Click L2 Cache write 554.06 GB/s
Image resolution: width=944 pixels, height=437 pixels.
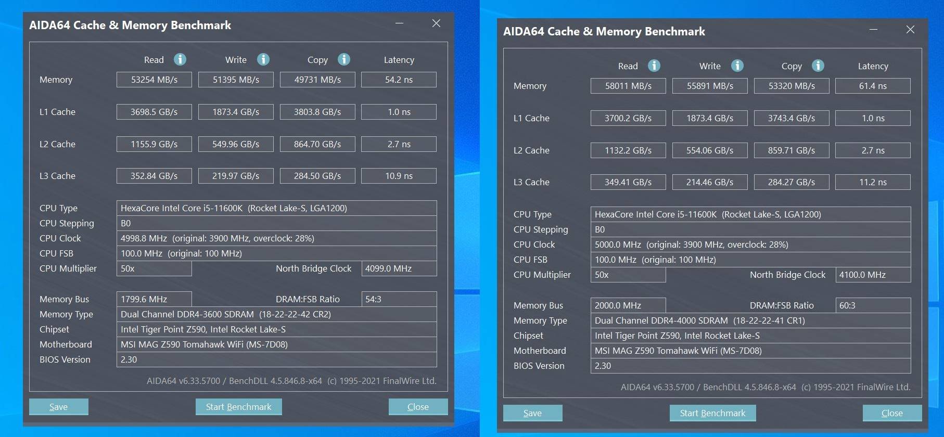tap(710, 150)
